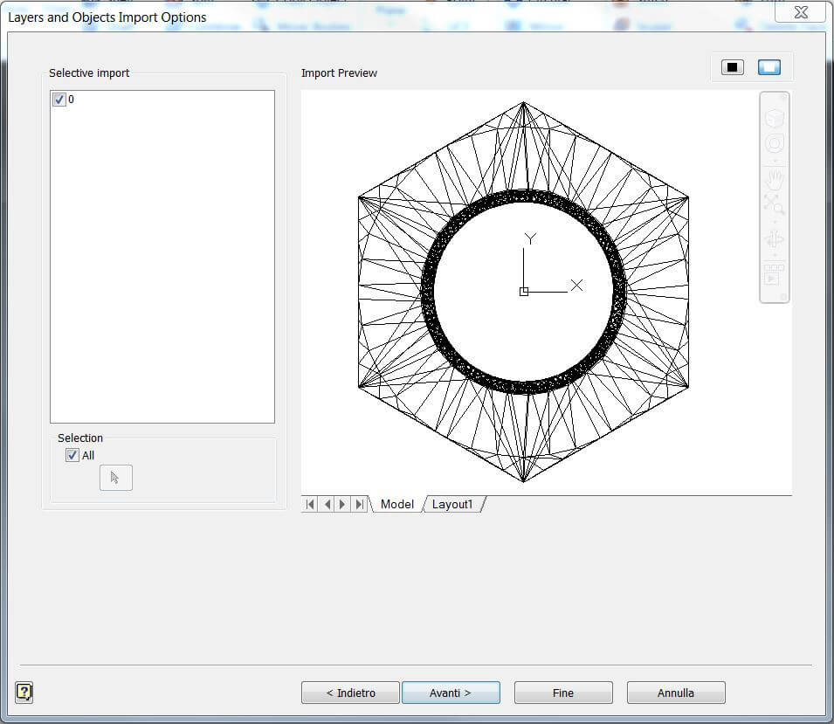Uncheck layer 0 checkbox
Viewport: 834px width, 724px height.
coord(59,100)
